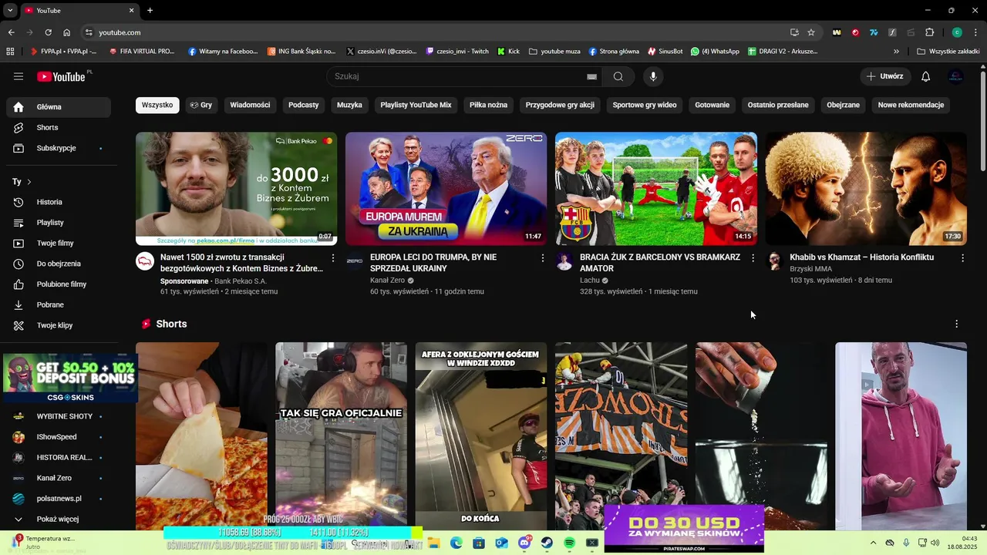The image size is (987, 555).
Task: Open polsatnews.pl subscription channel
Action: 59,499
